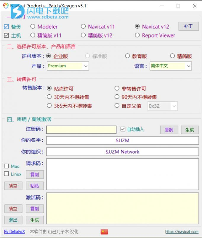The height and width of the screenshot is (238, 202).
Task: Click the China flag icon in footer
Action: pos(104,232)
